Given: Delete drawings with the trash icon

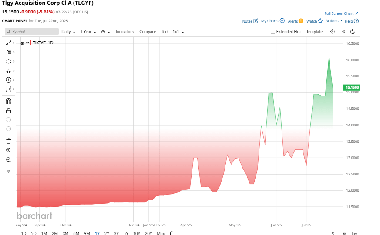Looking at the screenshot, I should point(8,141).
